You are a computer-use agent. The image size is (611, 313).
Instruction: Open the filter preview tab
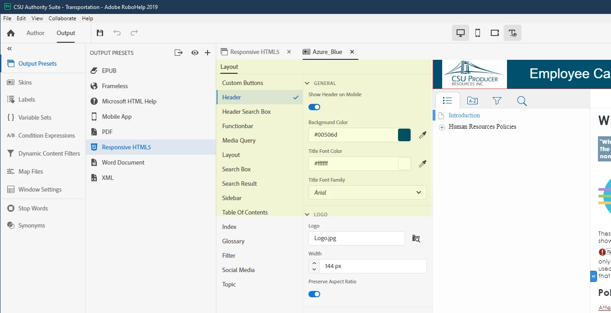tap(497, 101)
